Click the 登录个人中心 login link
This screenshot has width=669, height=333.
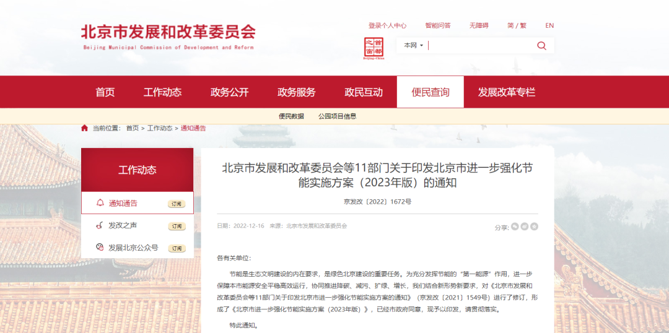[x=387, y=25]
